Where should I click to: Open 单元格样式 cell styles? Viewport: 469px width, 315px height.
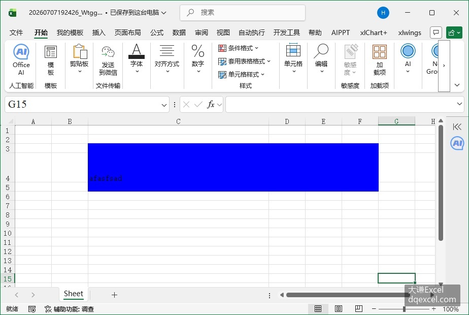pyautogui.click(x=242, y=74)
